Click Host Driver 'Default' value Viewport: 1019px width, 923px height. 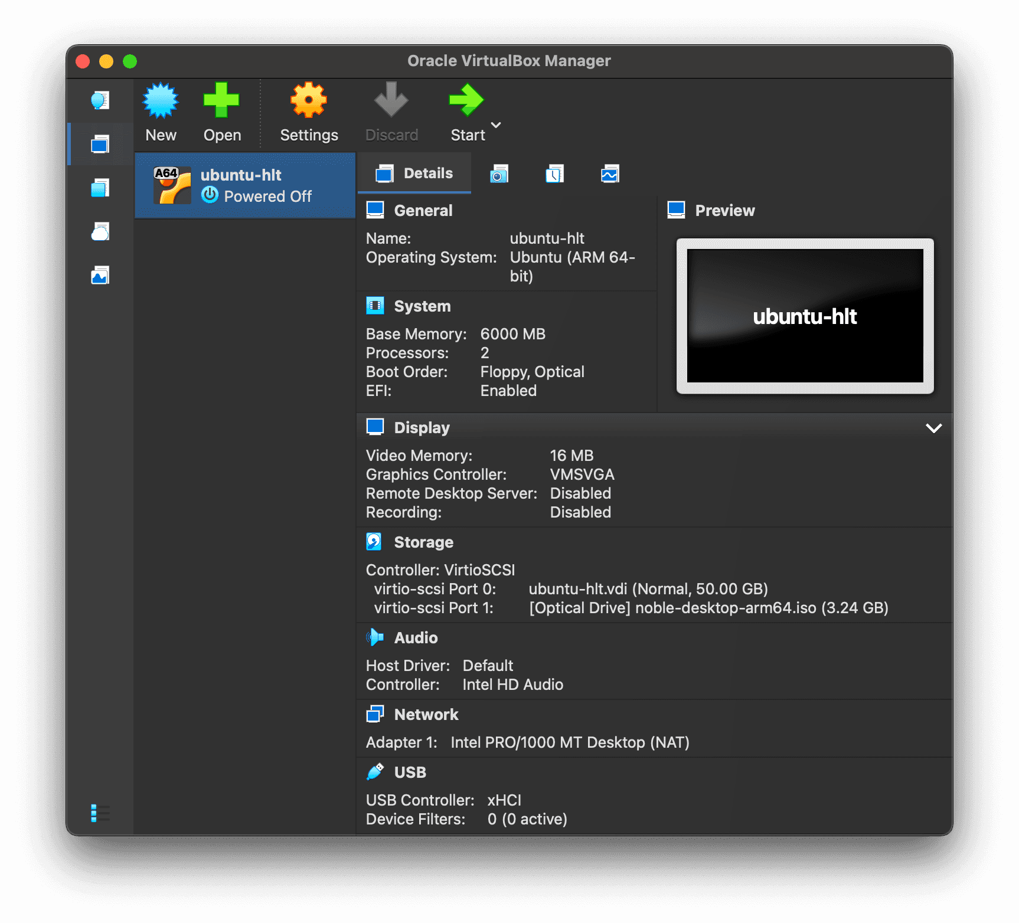[x=488, y=666]
